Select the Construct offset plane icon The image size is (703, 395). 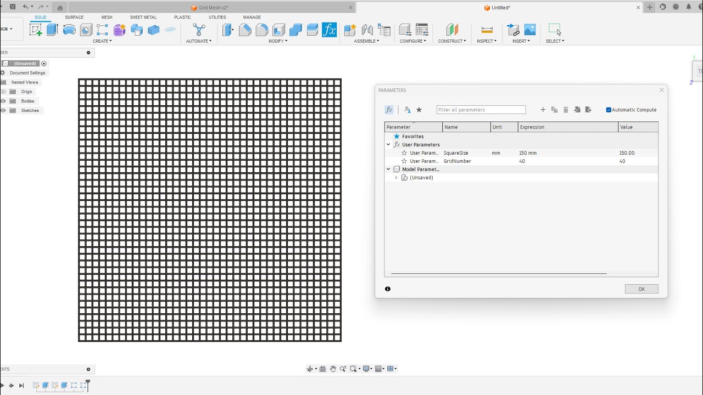452,30
